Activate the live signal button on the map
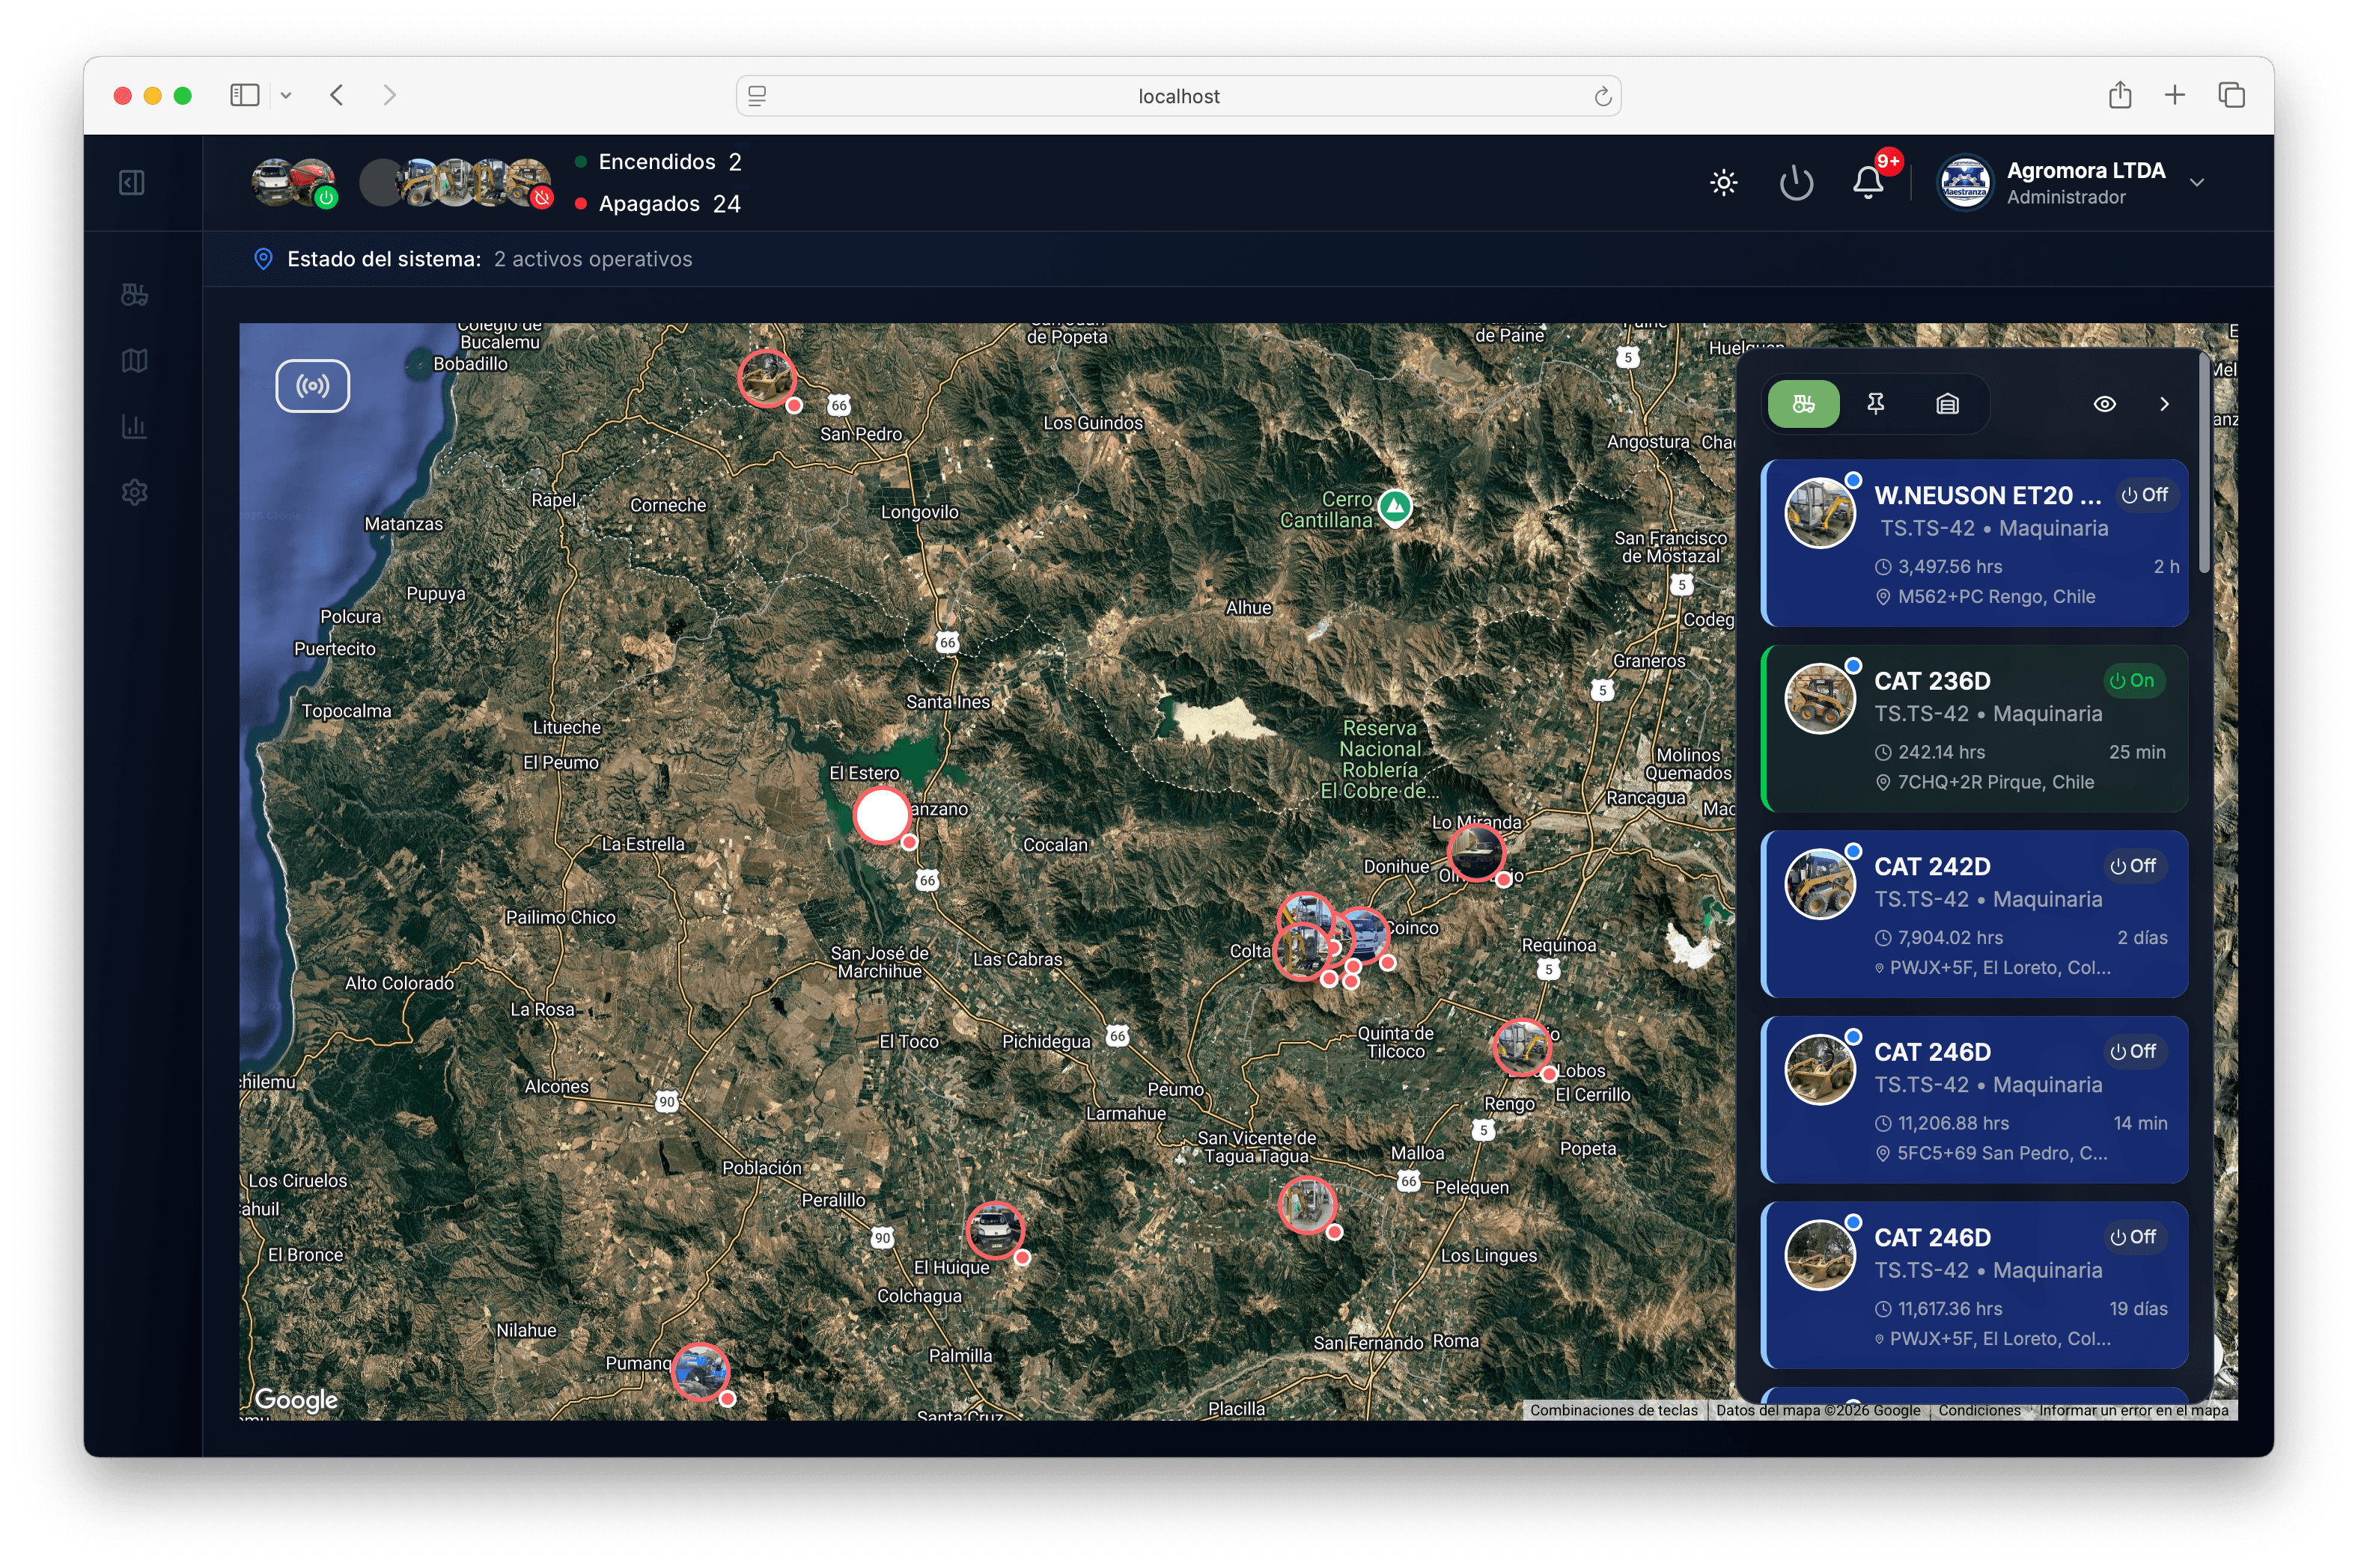The image size is (2358, 1568). point(313,385)
